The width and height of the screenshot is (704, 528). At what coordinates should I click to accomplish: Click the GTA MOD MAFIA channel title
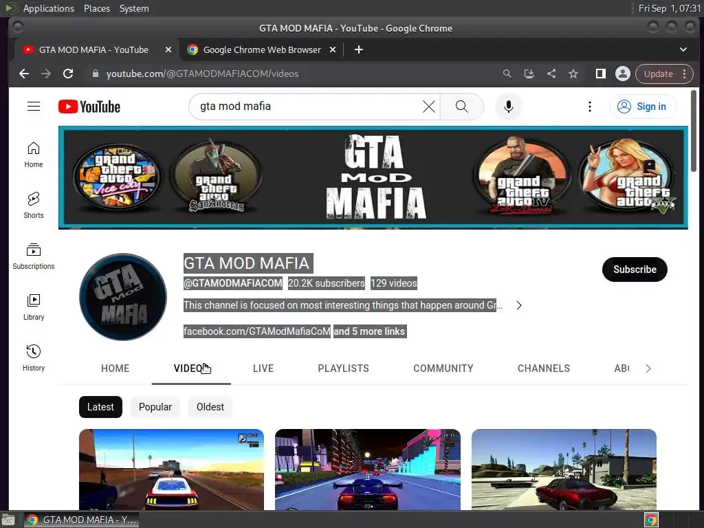[247, 263]
